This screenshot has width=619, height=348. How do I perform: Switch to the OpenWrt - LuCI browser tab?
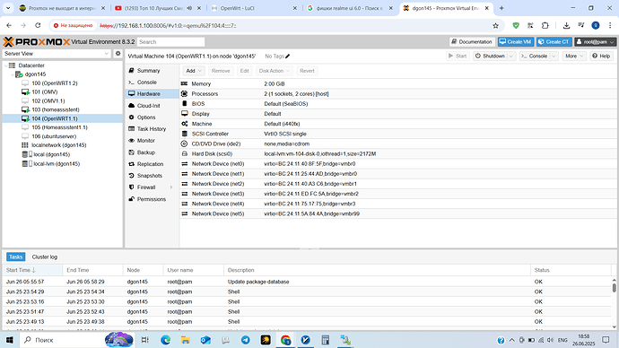[254, 8]
